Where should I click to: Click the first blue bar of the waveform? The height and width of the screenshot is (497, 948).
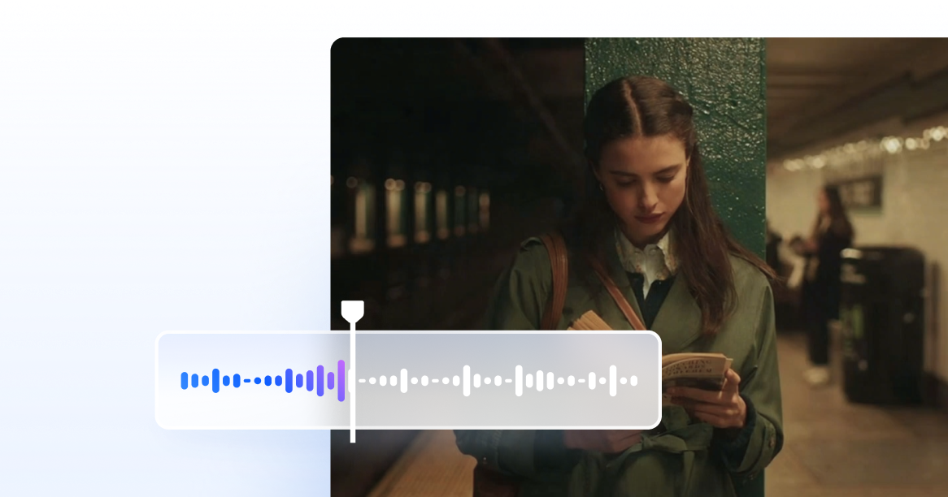tap(185, 380)
